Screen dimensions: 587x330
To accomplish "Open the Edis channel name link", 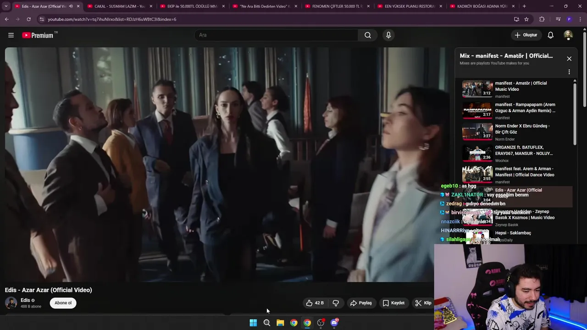I will click(25, 300).
